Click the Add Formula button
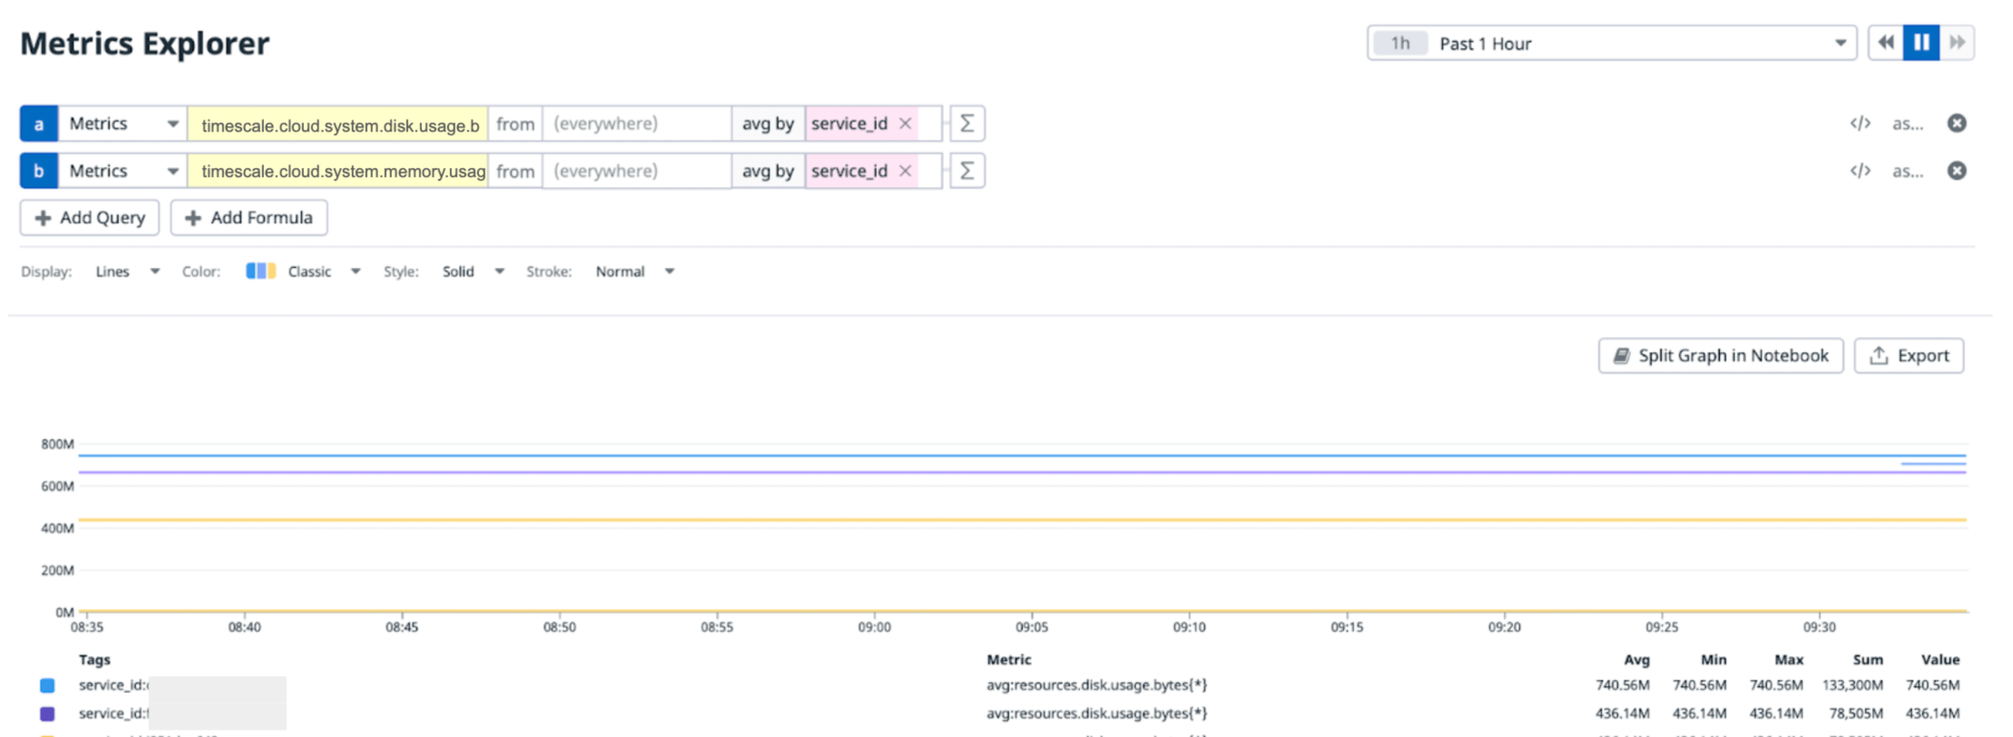 coord(249,218)
